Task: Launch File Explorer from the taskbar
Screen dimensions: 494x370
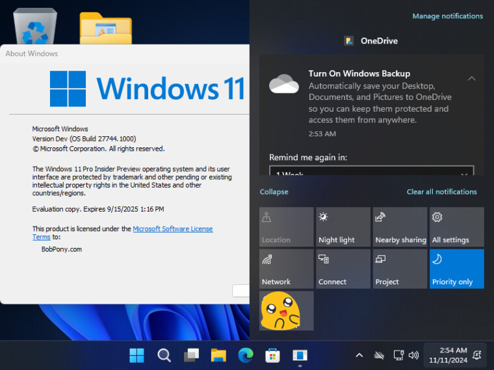Action: [x=218, y=356]
